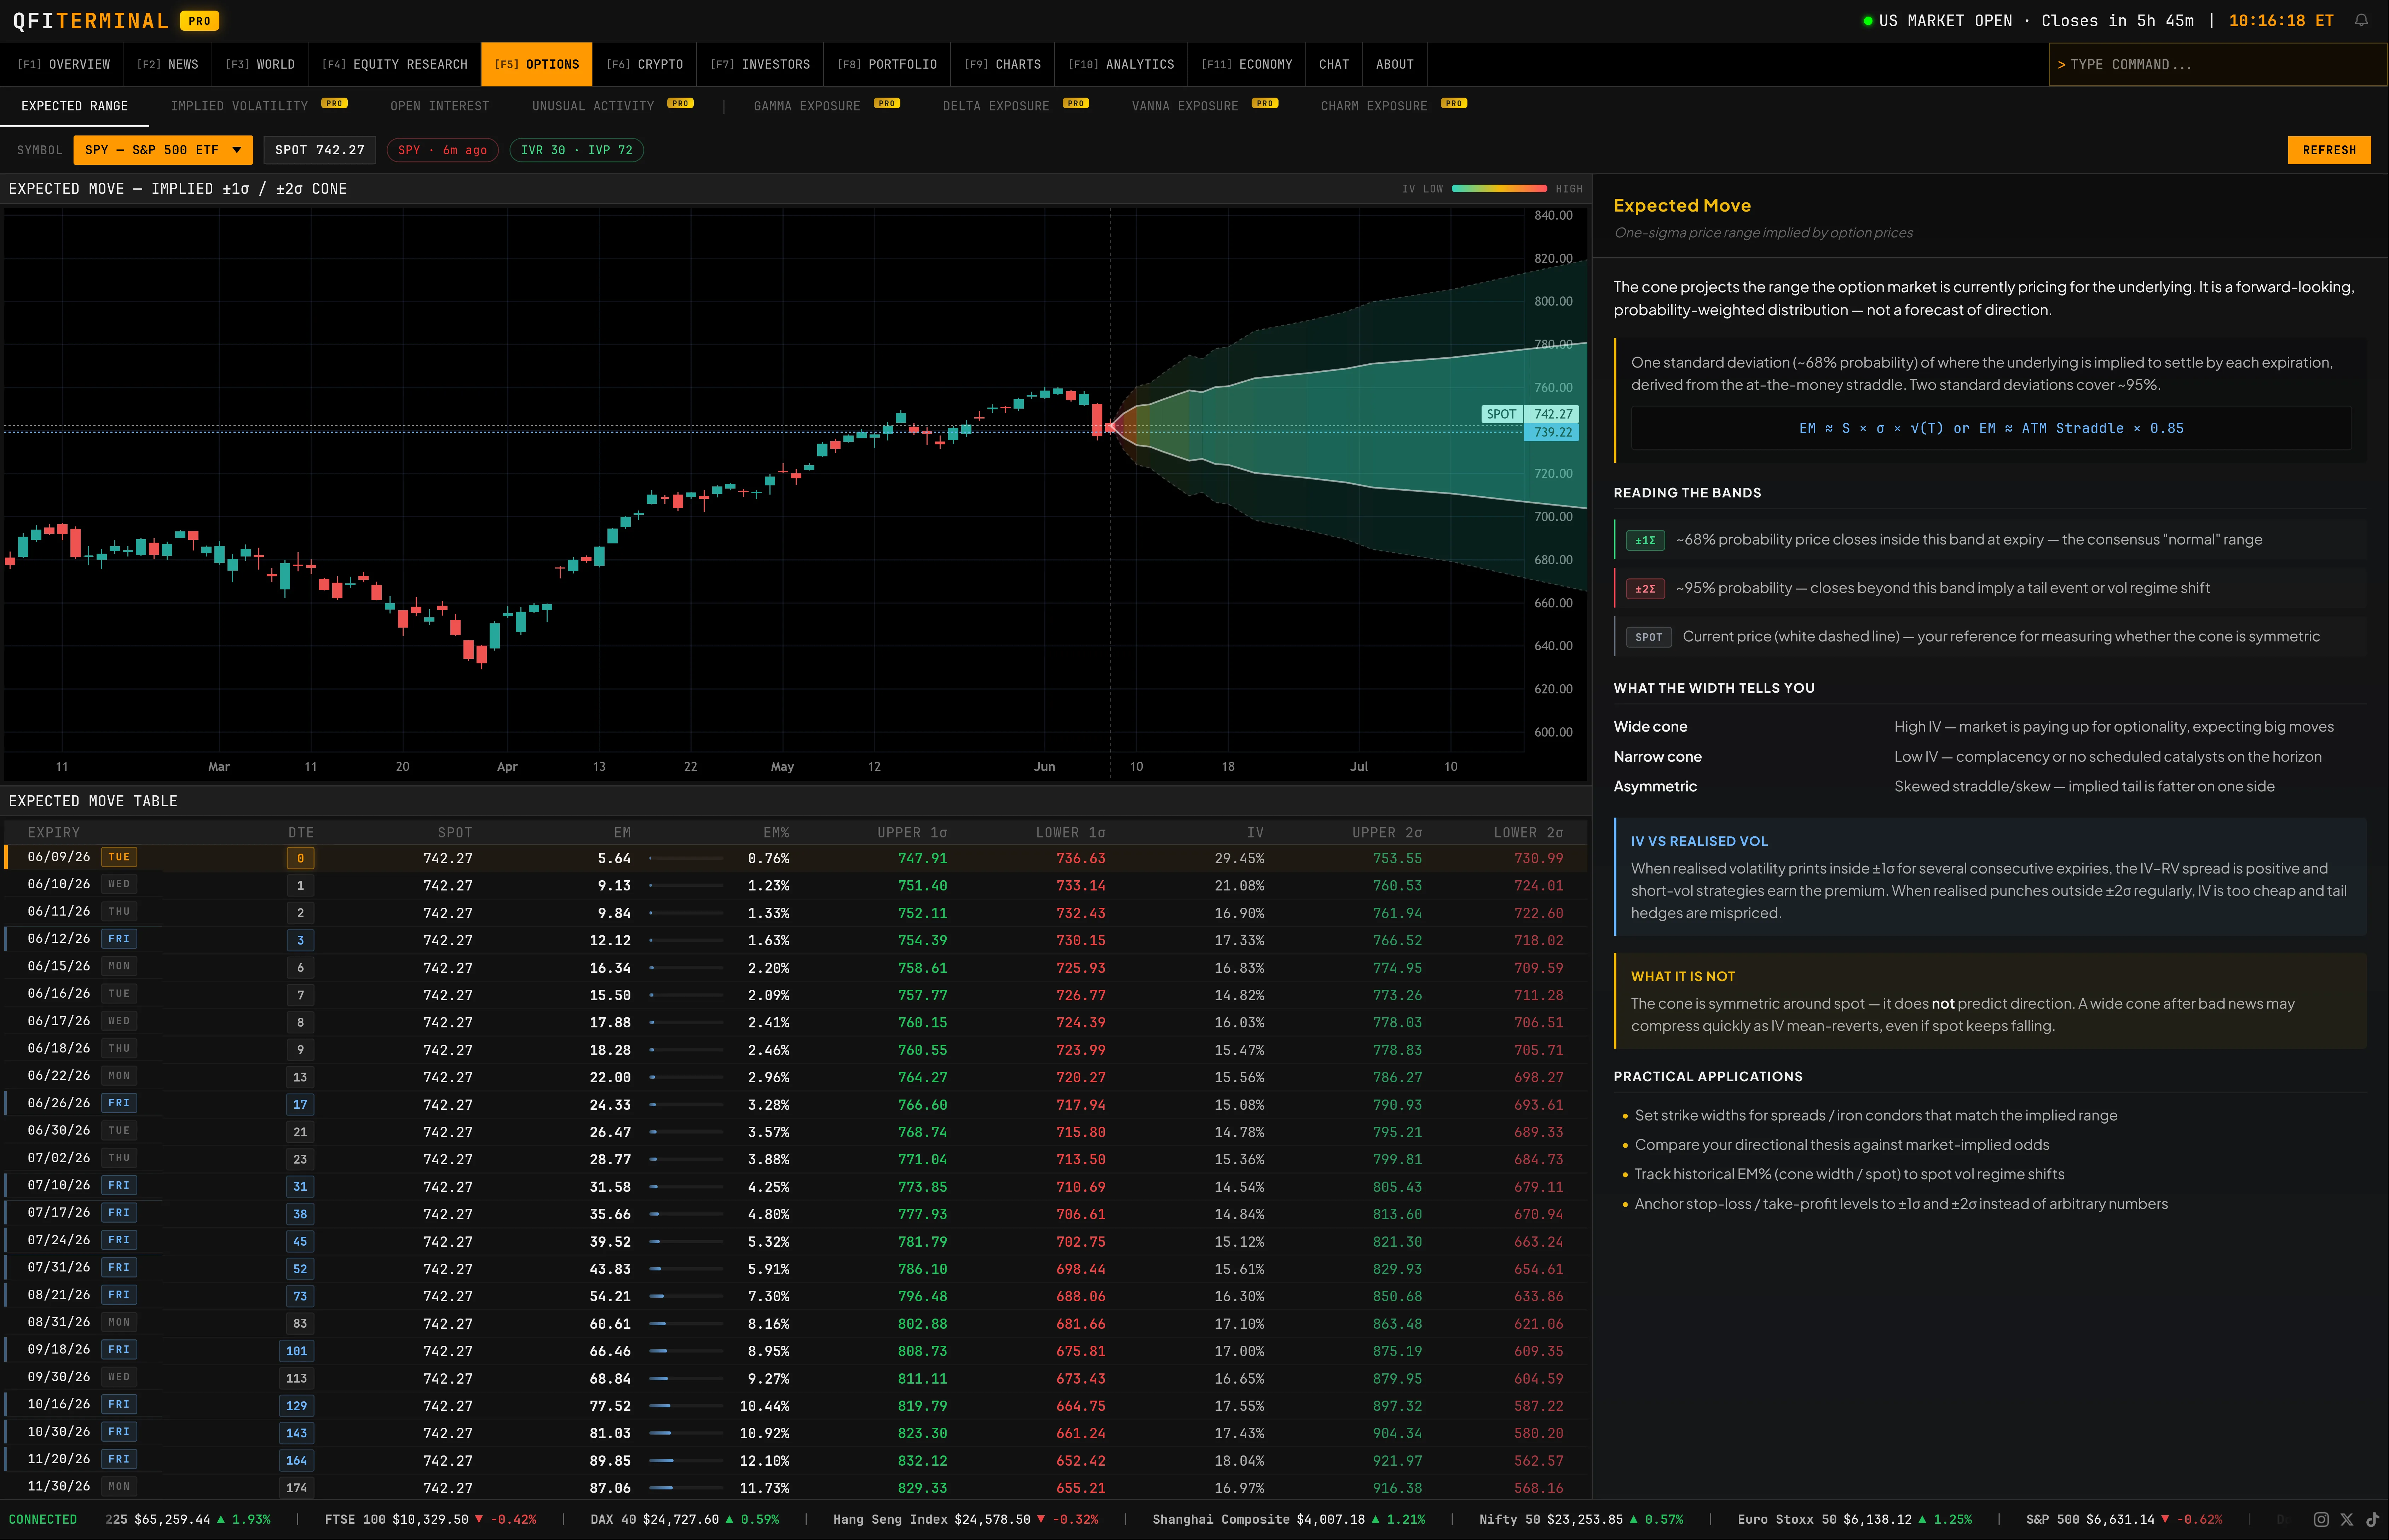Open the About tab
Screen dimensions: 2389x1540
(x=1395, y=64)
